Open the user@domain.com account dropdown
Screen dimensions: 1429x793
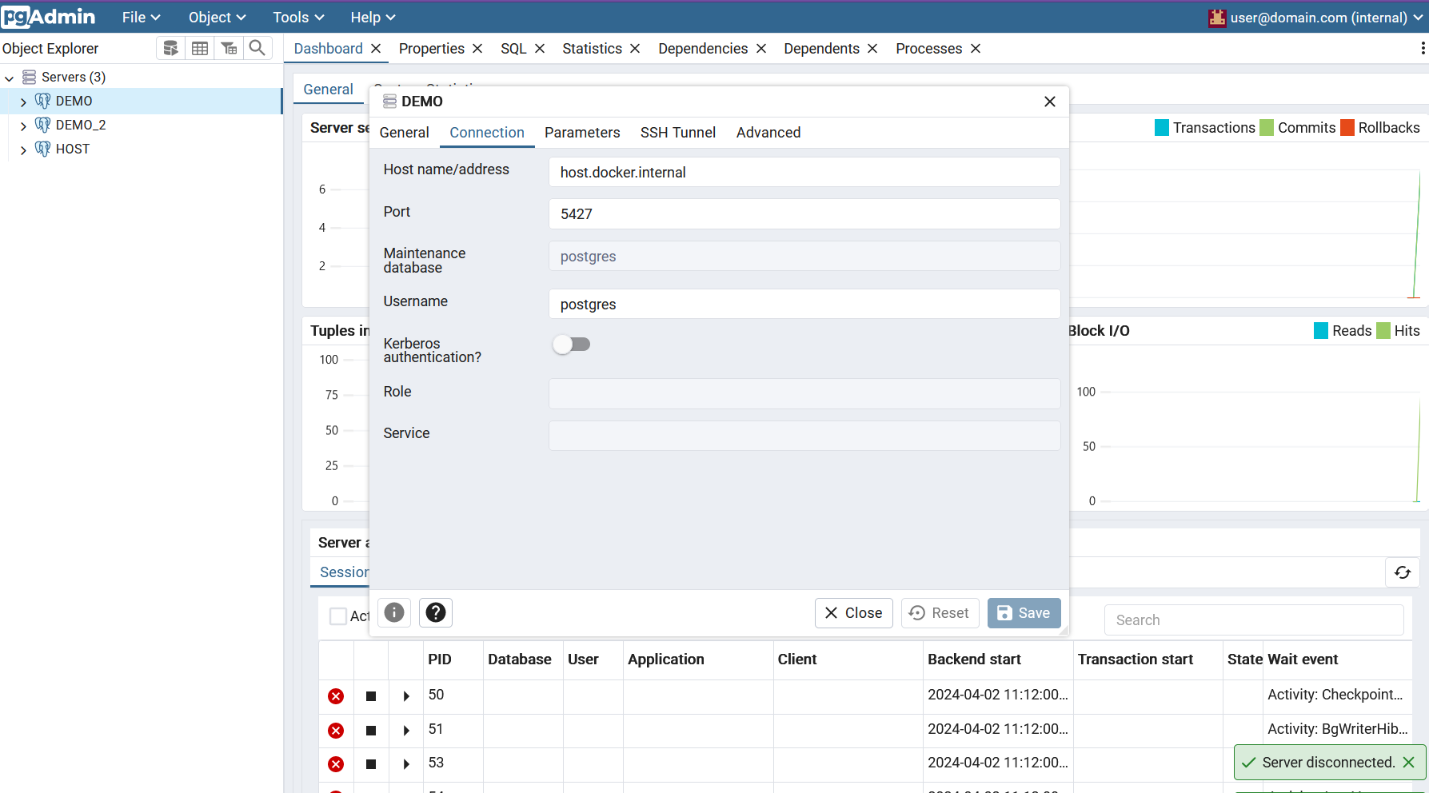tap(1327, 18)
